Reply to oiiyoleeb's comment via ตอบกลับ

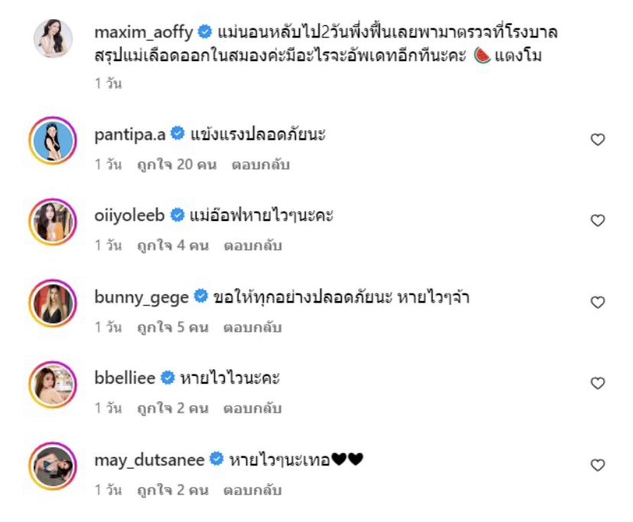coord(253,245)
